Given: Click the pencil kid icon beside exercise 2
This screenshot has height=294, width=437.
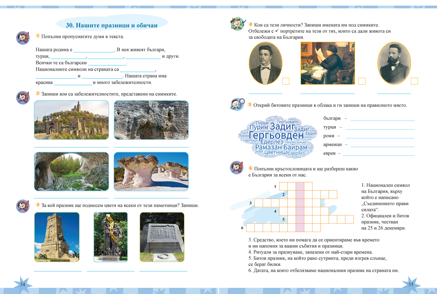Looking at the screenshot, I should (x=23, y=98).
